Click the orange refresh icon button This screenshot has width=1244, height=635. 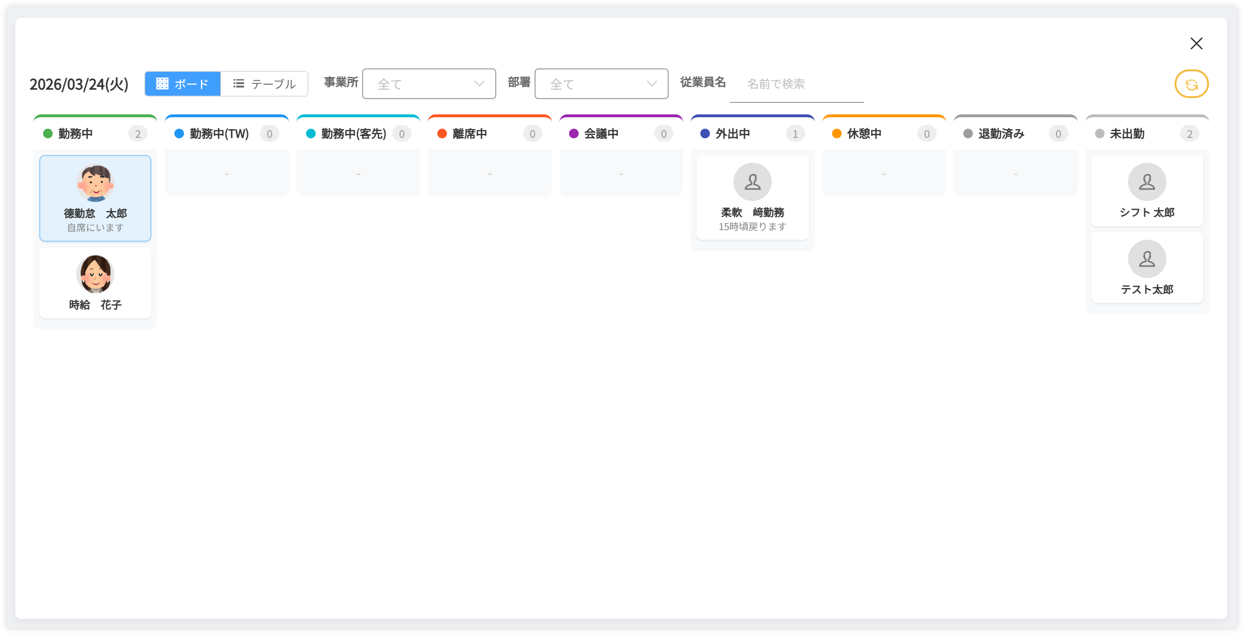[1191, 84]
